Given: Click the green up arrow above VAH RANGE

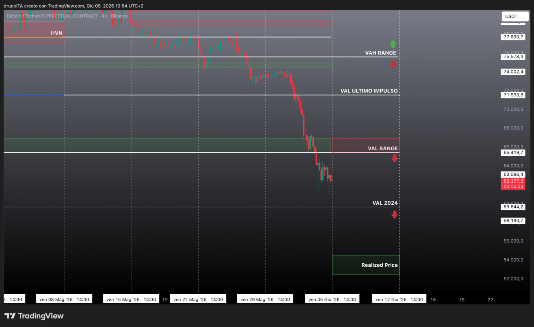Looking at the screenshot, I should tap(393, 44).
